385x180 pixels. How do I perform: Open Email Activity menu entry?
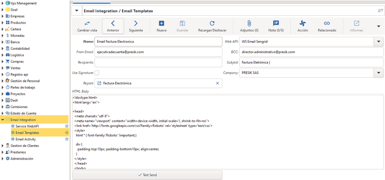[x=26, y=139]
